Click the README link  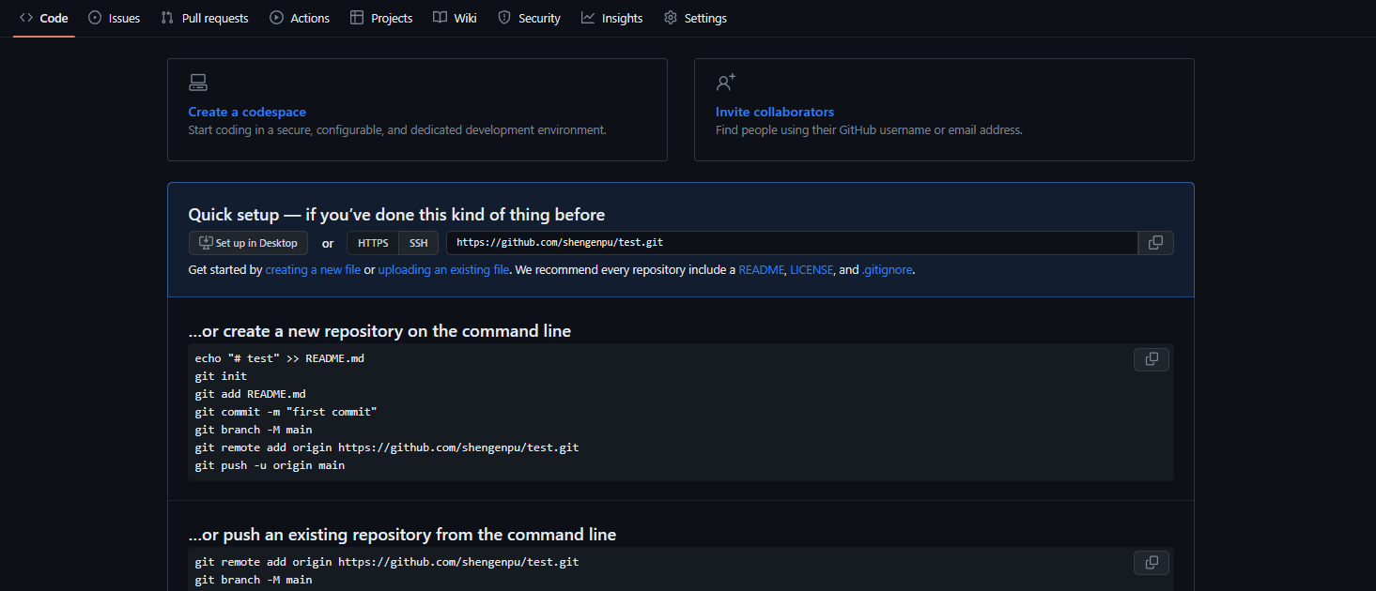click(x=761, y=269)
